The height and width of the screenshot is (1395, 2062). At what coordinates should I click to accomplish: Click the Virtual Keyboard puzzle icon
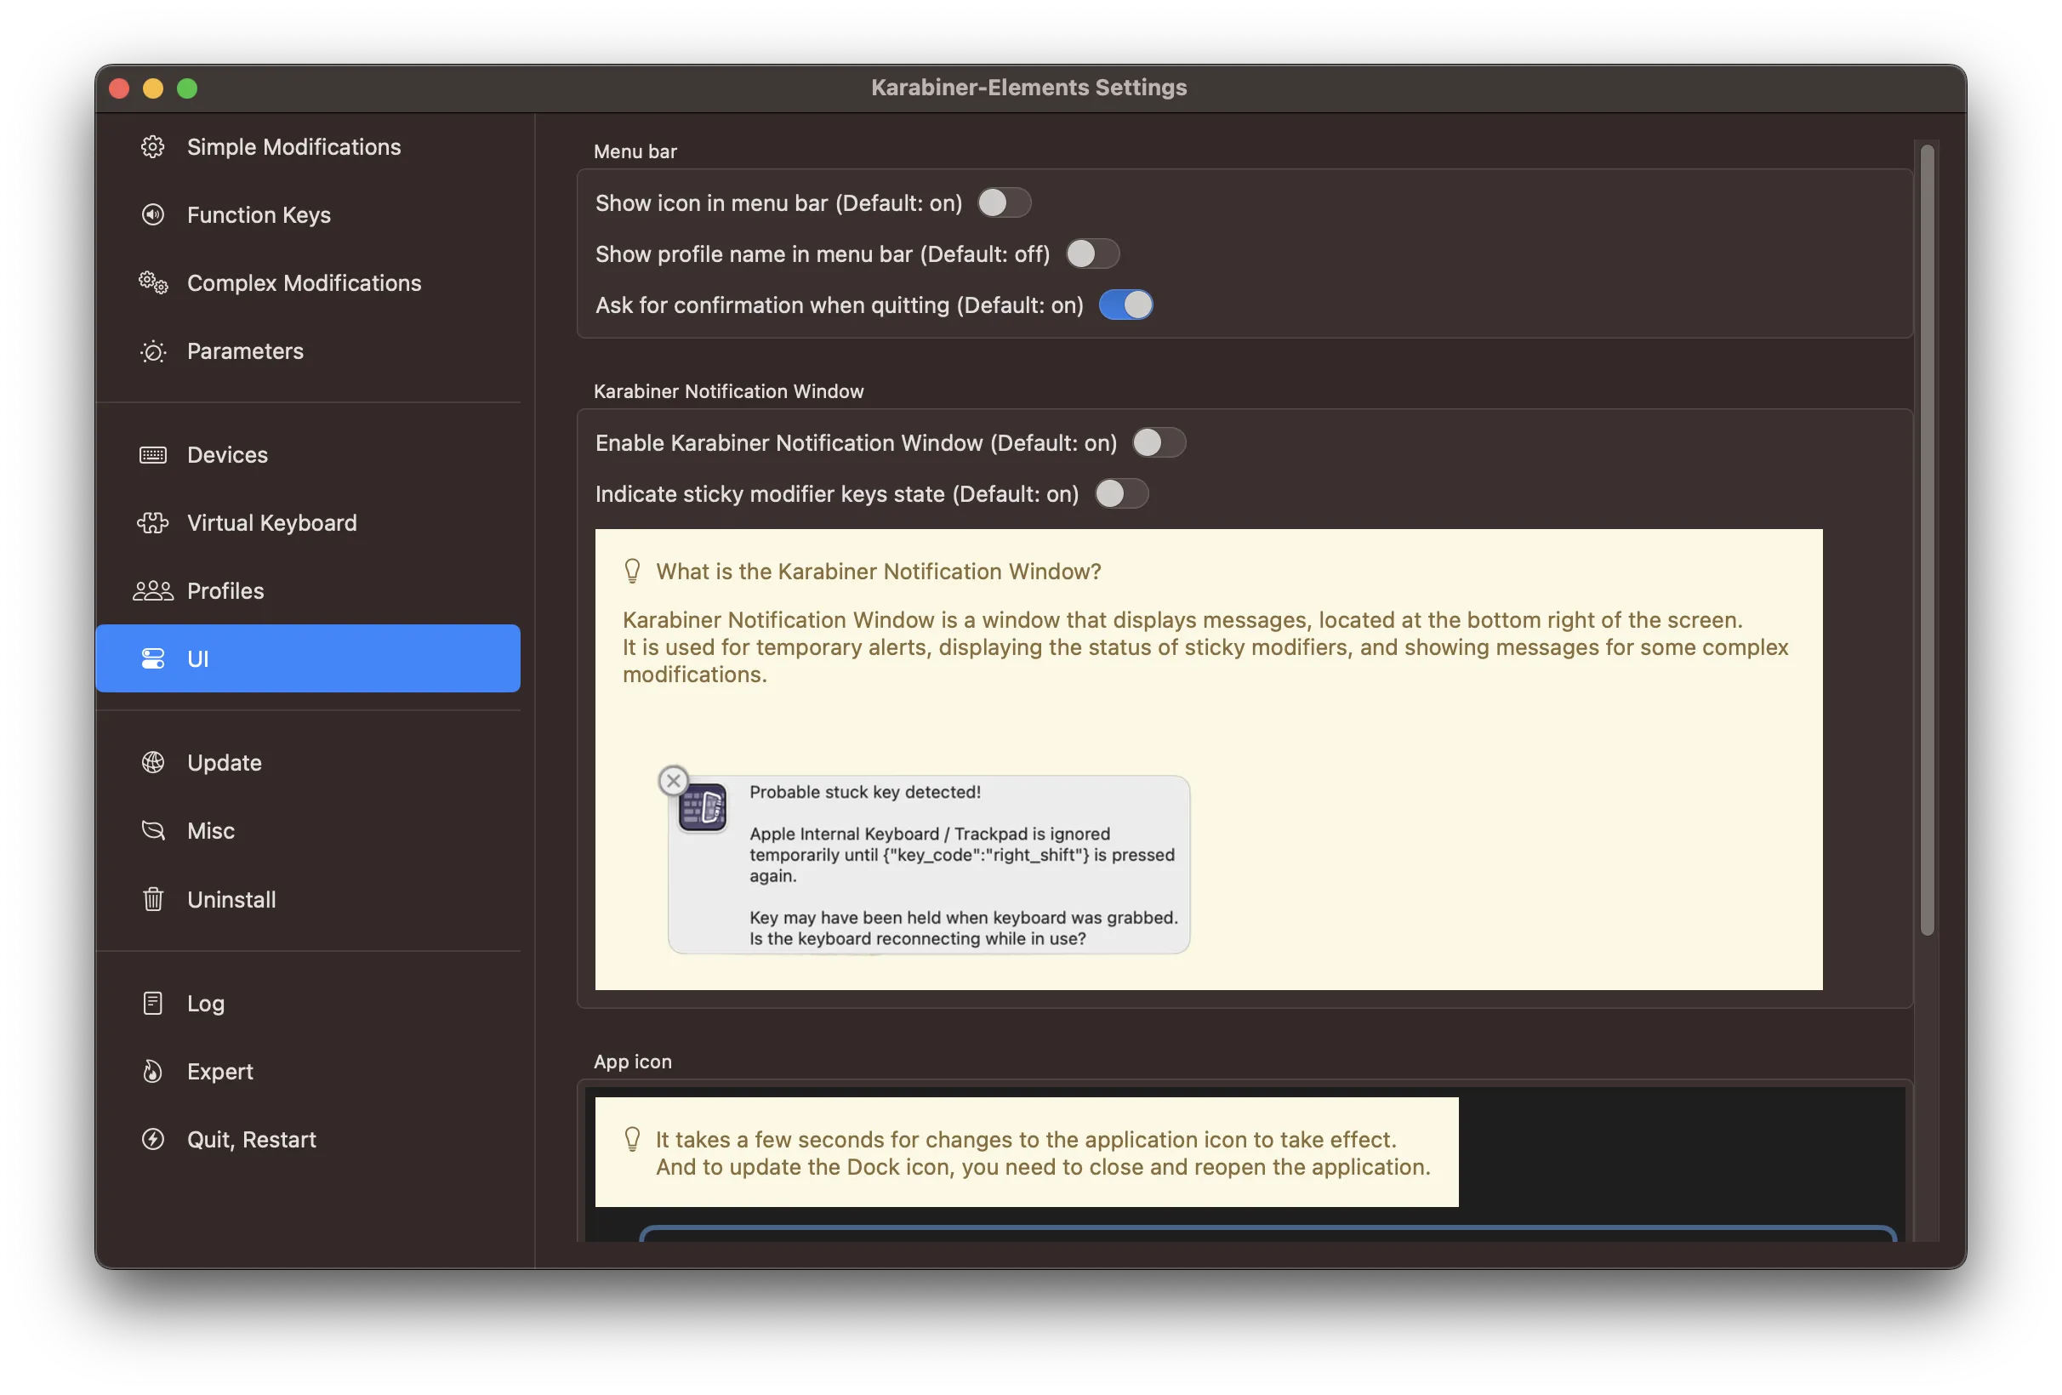coord(152,522)
